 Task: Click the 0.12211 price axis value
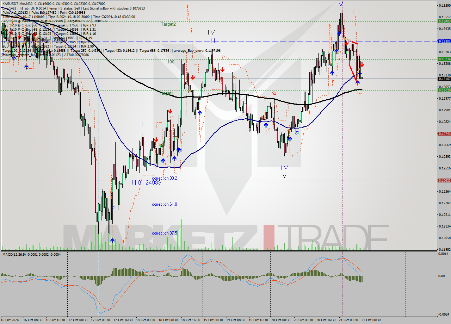[444, 214]
